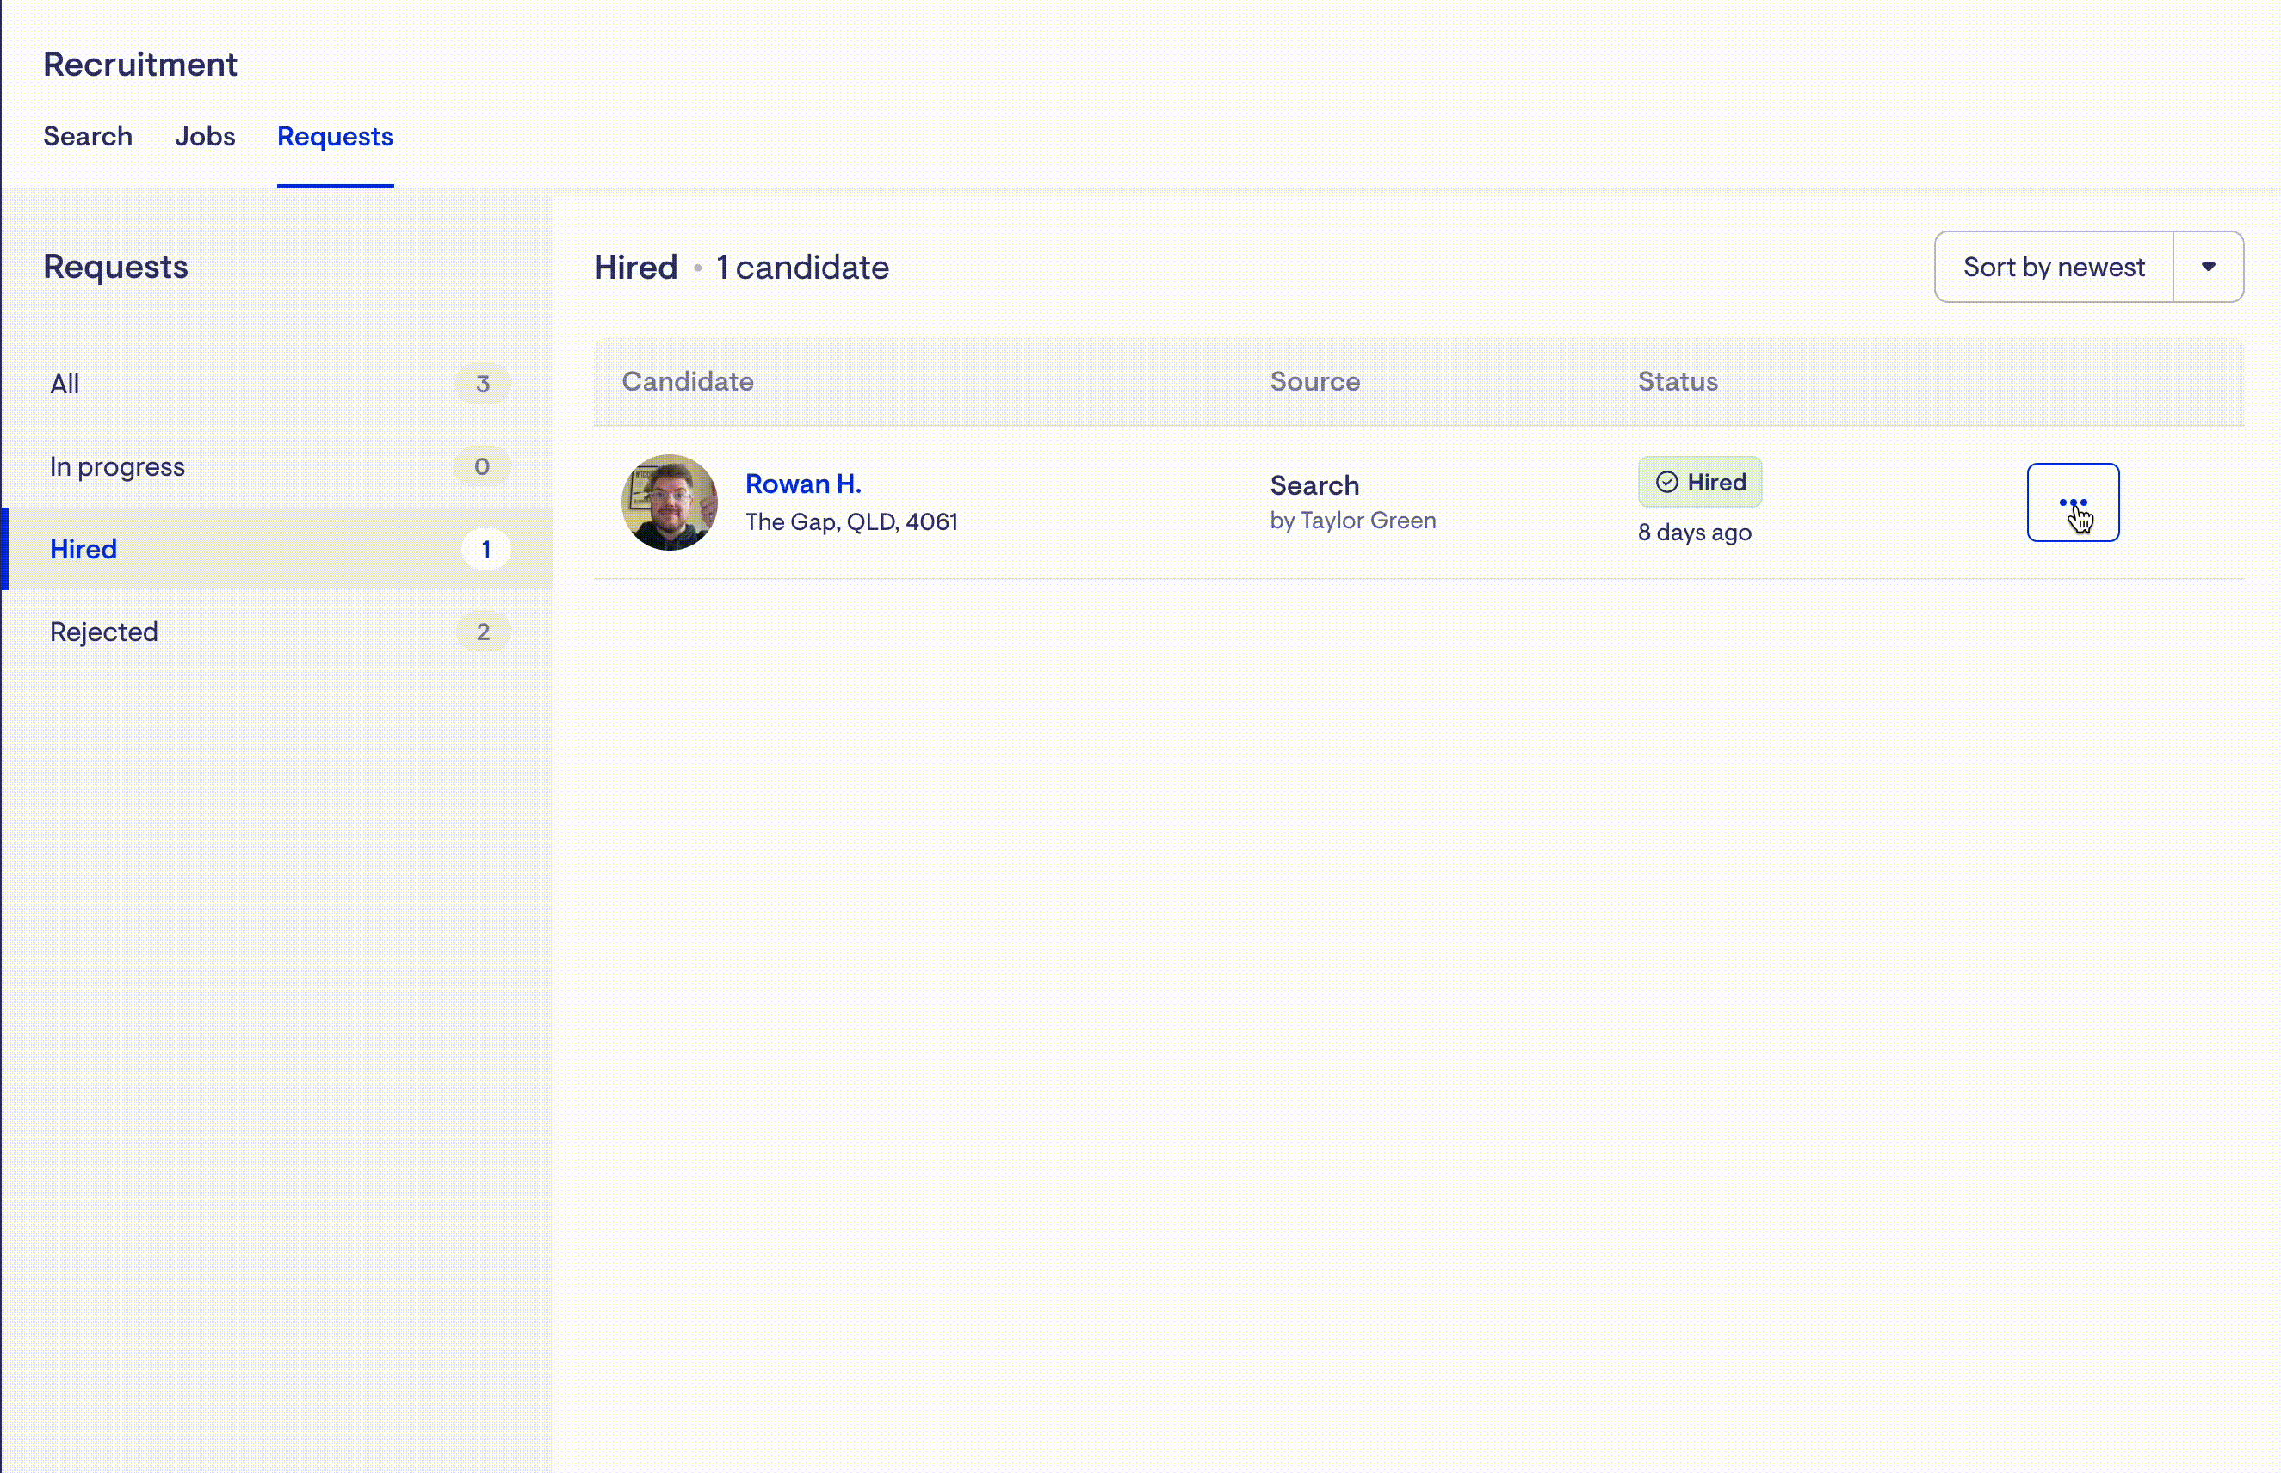The width and height of the screenshot is (2281, 1473).
Task: Click the Hired status checkmark icon
Action: coord(1666,482)
